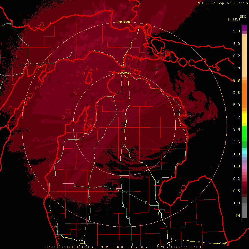This screenshot has width=249, height=249.
Task: Select the -1.3 value on the color scale
Action: [235, 203]
